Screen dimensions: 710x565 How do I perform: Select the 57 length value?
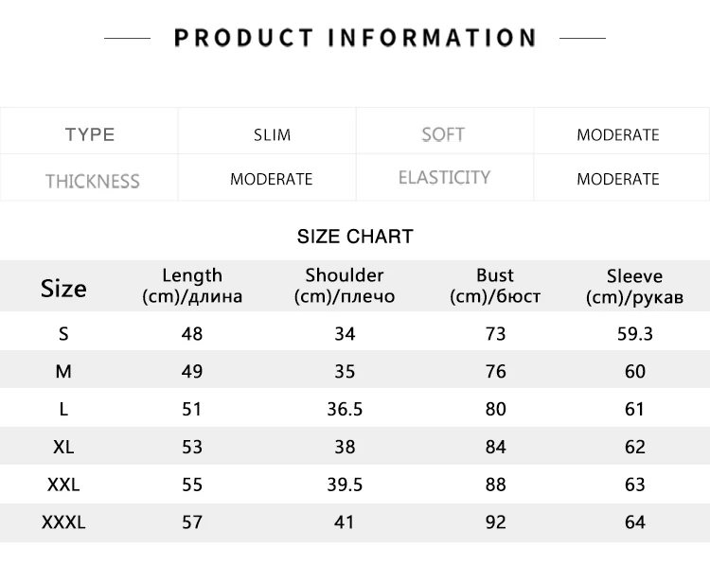tap(192, 522)
